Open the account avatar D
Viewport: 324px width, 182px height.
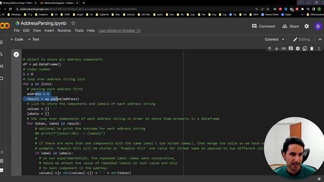(318, 26)
